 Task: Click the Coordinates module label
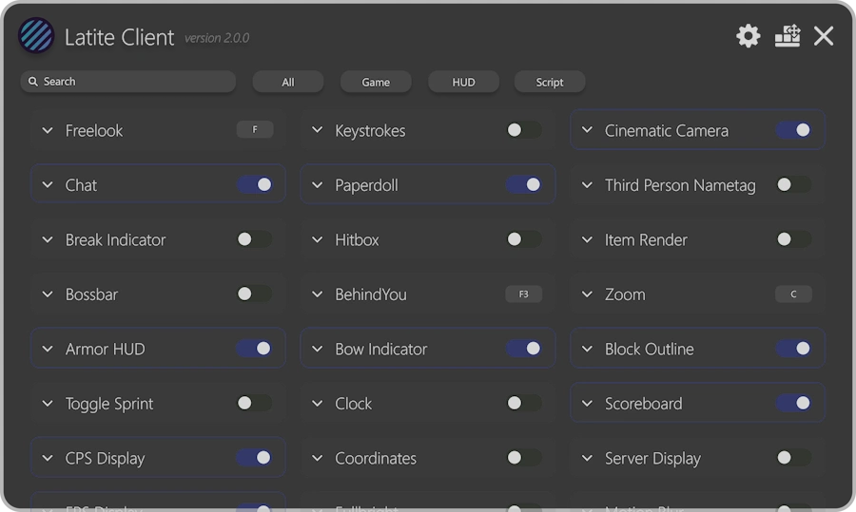click(x=376, y=458)
